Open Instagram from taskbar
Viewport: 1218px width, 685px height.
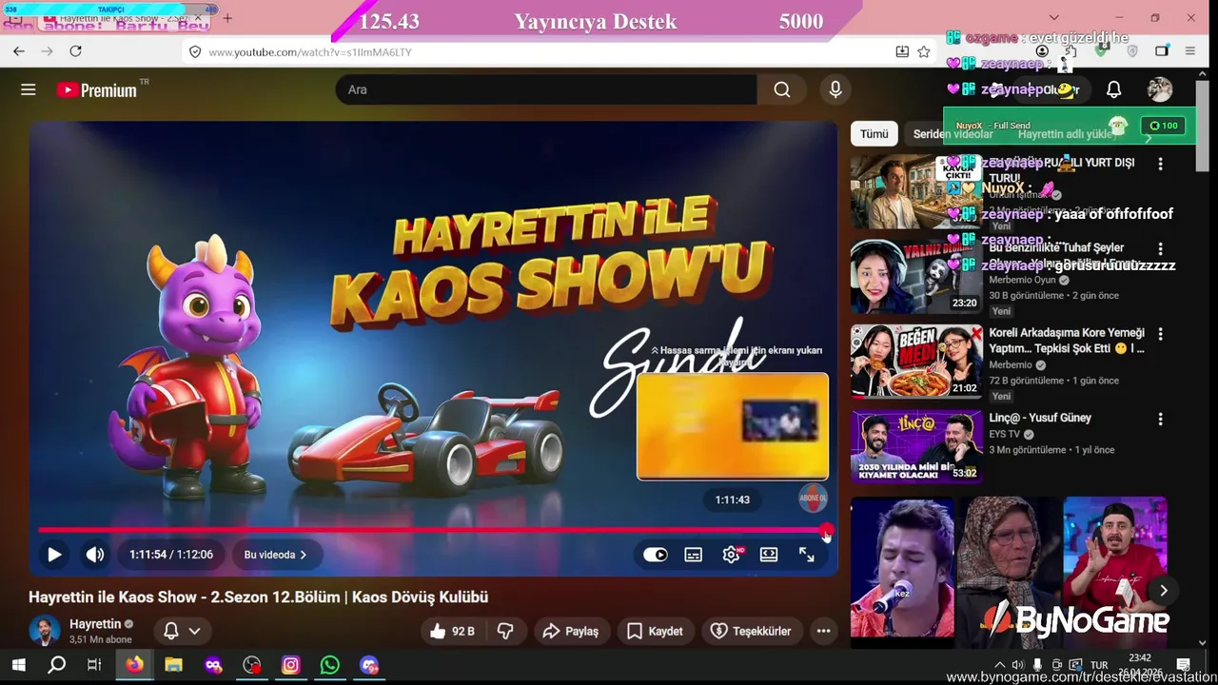(x=291, y=665)
